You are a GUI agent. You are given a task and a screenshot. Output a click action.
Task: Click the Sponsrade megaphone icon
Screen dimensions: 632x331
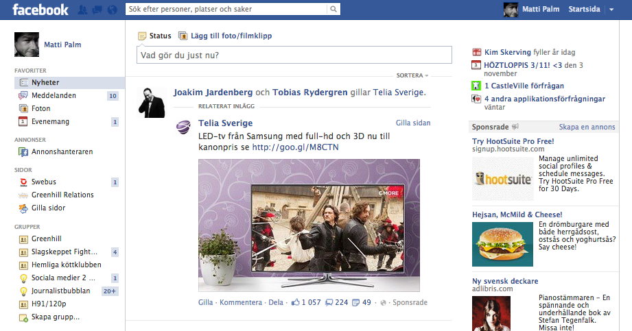point(515,127)
